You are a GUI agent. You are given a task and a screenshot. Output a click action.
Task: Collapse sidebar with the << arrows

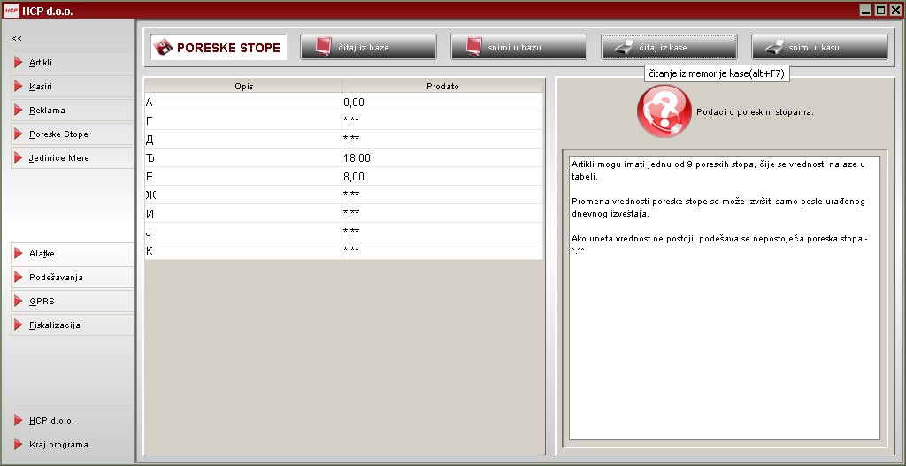pos(17,39)
